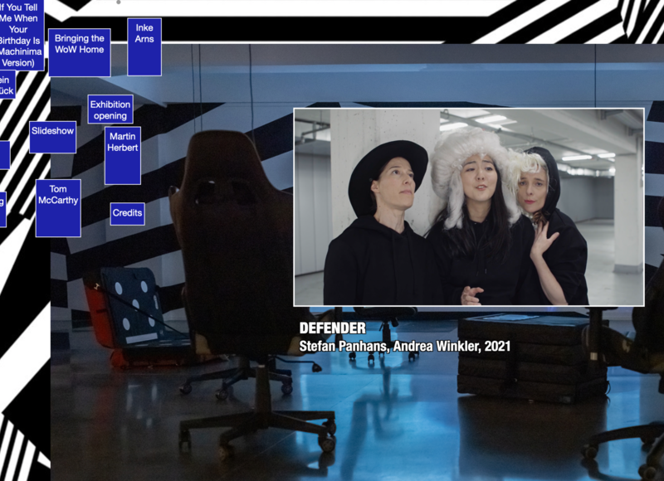Click the partially visible label ending in 'ück'
The image size is (664, 481).
[7, 85]
